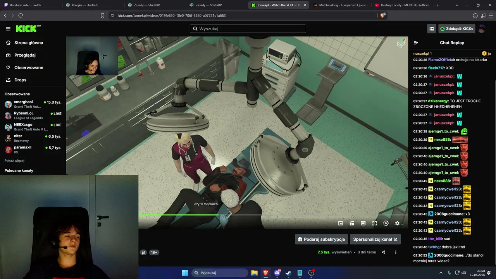
Task: Open the volume control in system tray
Action: [x=464, y=273]
